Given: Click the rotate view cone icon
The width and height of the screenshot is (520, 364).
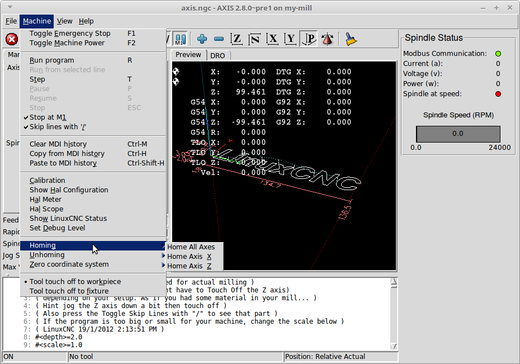Looking at the screenshot, I should (327, 39).
